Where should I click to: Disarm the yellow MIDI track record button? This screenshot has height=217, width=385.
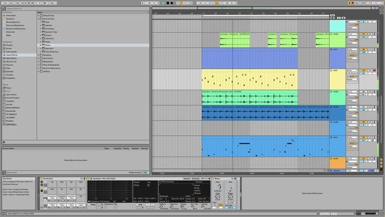pos(374,71)
